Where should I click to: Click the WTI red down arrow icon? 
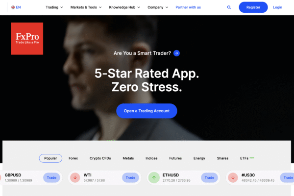[75, 177]
